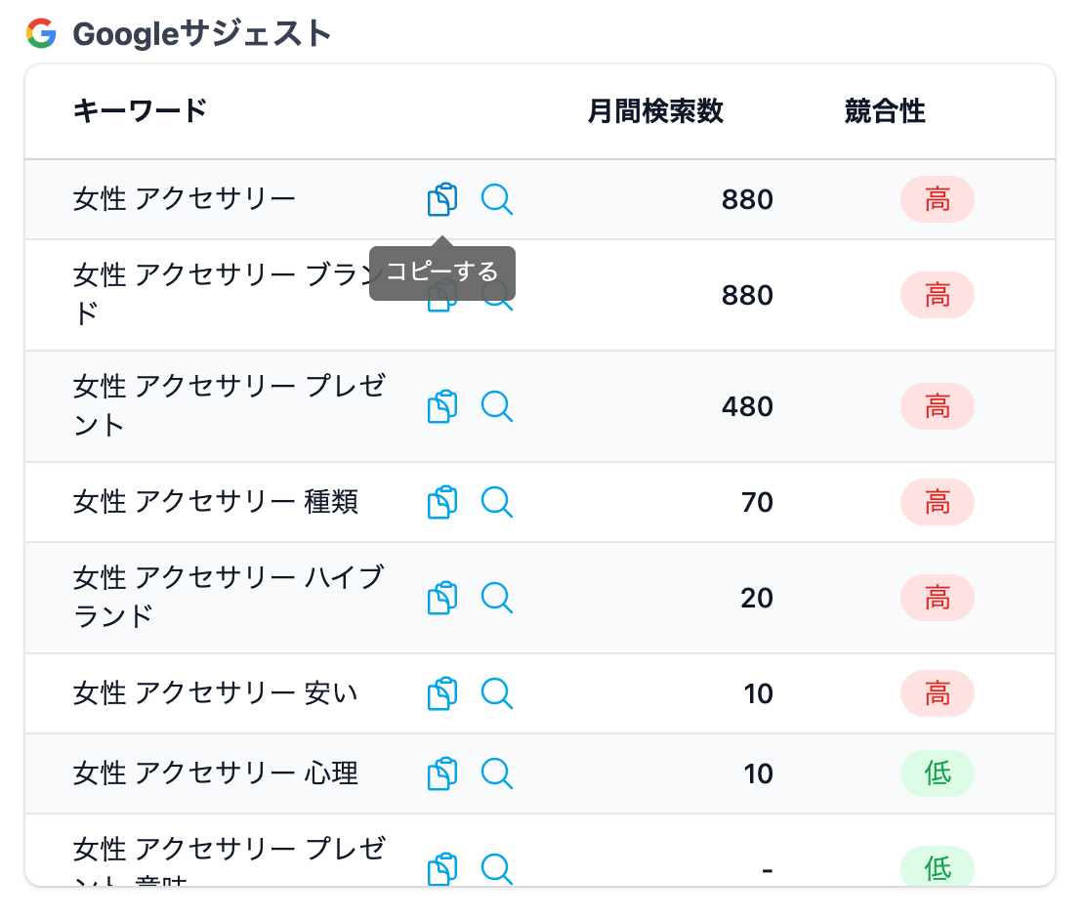Click the 競合性 column header

pyautogui.click(x=884, y=111)
